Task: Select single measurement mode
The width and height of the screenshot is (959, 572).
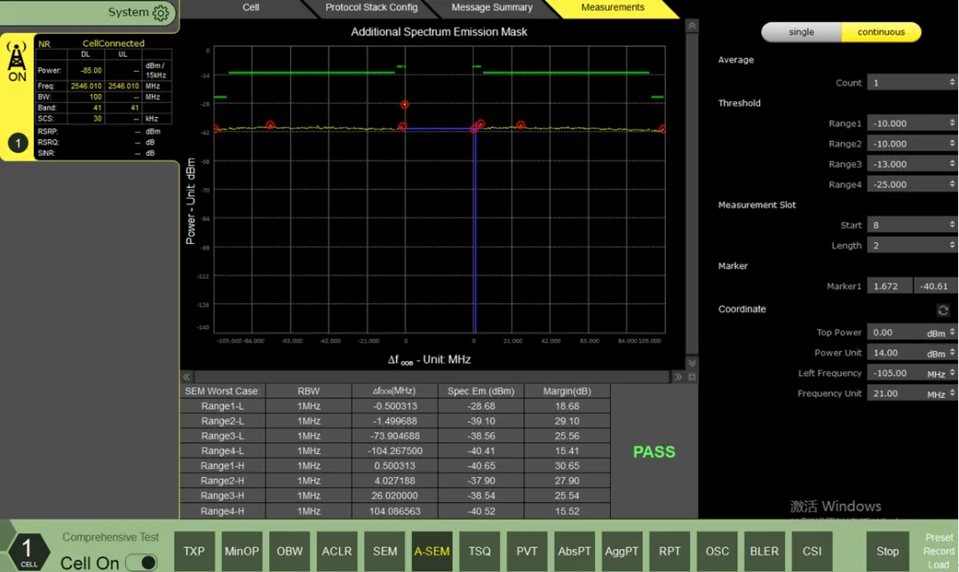Action: (x=801, y=32)
